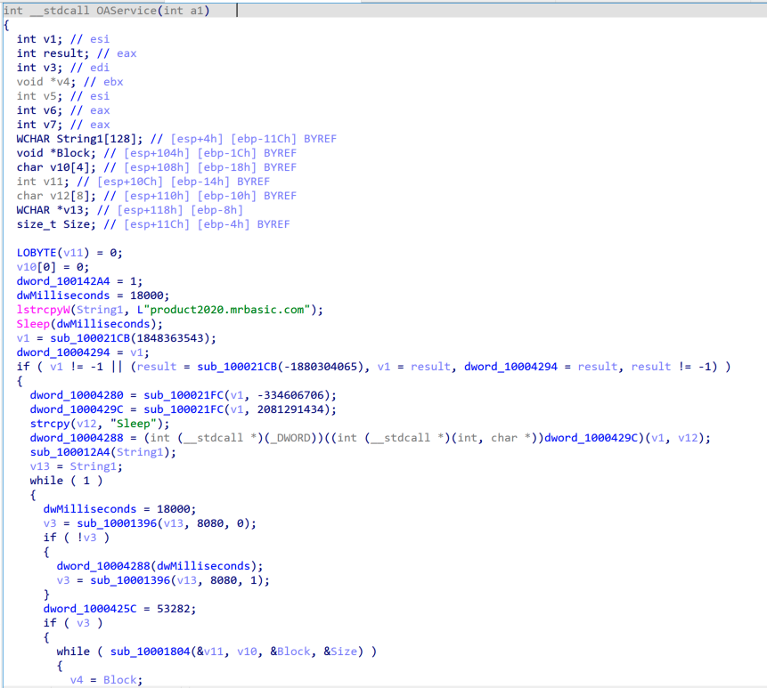Click the &Size argument of sub_10001804
The width and height of the screenshot is (767, 688).
[340, 652]
